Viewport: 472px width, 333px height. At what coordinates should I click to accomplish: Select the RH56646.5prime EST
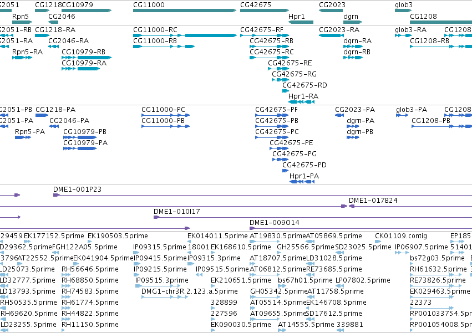click(x=66, y=275)
